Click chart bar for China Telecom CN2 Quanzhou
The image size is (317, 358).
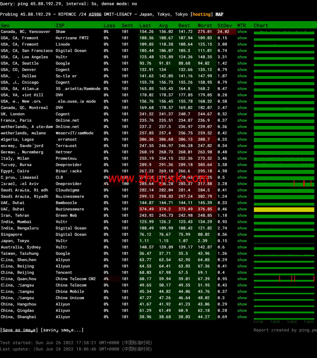point(284,279)
